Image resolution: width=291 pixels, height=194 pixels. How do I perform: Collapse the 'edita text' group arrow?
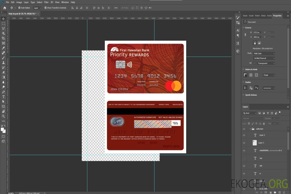[x=250, y=129]
